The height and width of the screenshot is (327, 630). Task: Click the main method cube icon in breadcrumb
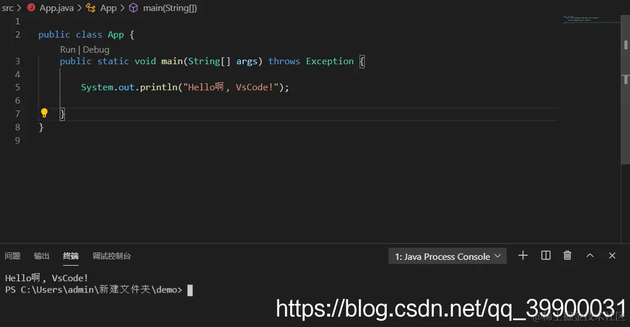click(x=133, y=8)
